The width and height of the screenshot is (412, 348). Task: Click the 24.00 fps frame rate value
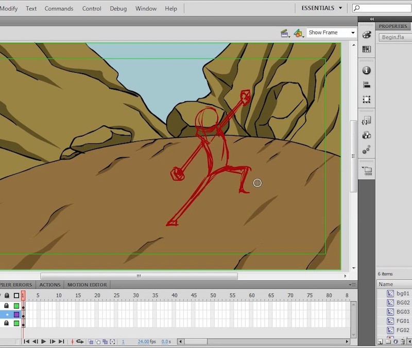point(144,341)
